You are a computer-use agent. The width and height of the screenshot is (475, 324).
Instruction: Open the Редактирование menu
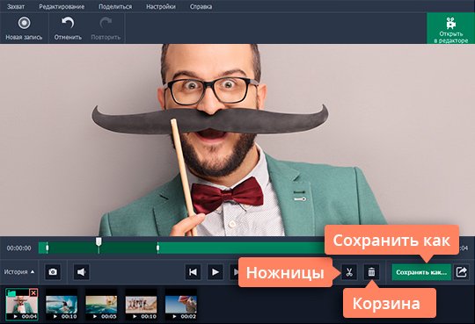coord(62,7)
